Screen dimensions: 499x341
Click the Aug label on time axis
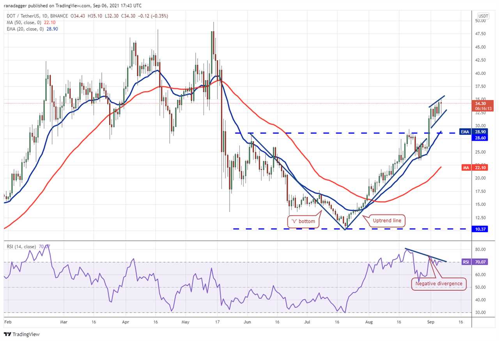370,323
